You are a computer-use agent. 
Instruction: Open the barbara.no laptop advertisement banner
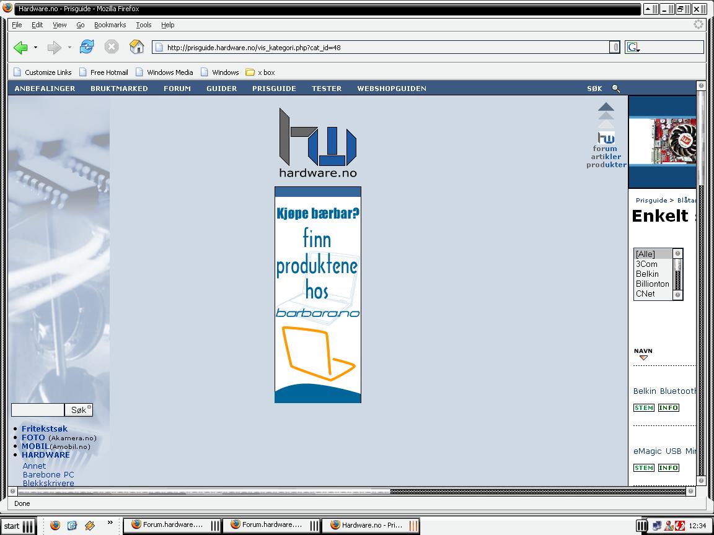pos(318,295)
